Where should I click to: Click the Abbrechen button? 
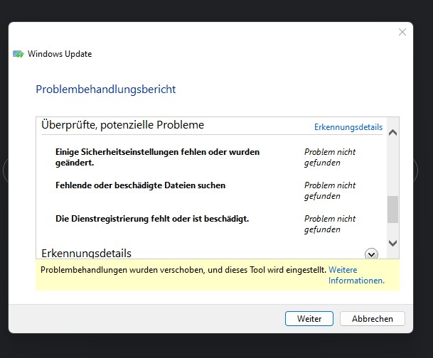373,318
